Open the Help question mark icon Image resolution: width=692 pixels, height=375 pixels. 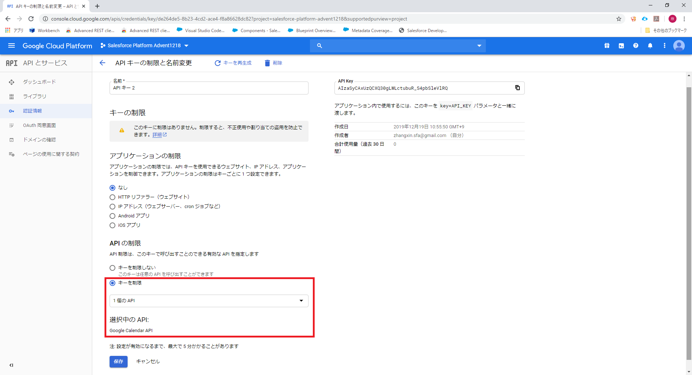click(636, 46)
